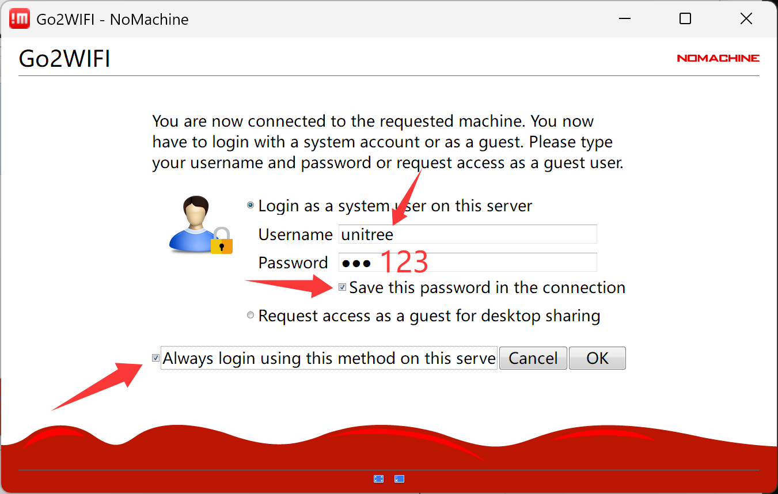The image size is (778, 494).
Task: Click the 'You are now connected' instruction text
Action: [x=388, y=142]
